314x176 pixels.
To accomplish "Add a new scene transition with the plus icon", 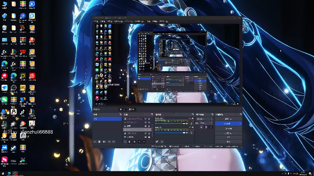I will pyautogui.click(x=201, y=127).
